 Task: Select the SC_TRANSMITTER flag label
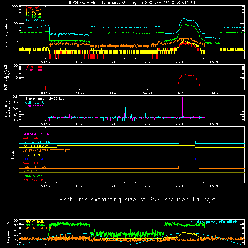[x=36, y=151]
